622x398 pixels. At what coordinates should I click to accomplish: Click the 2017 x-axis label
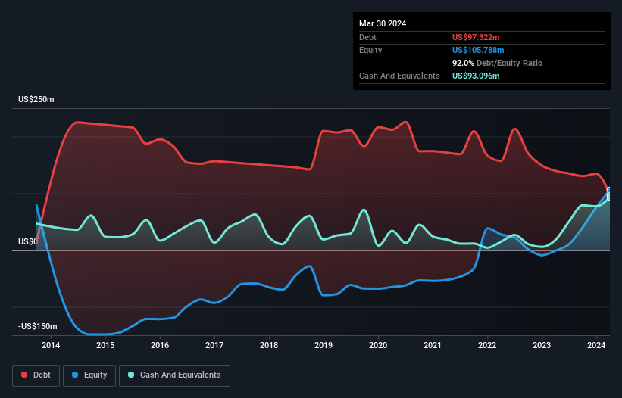click(214, 345)
